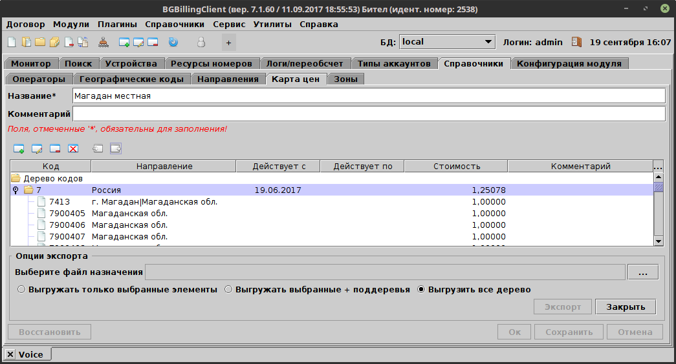
Task: Click the swap documents arrows icon
Action: [83, 42]
